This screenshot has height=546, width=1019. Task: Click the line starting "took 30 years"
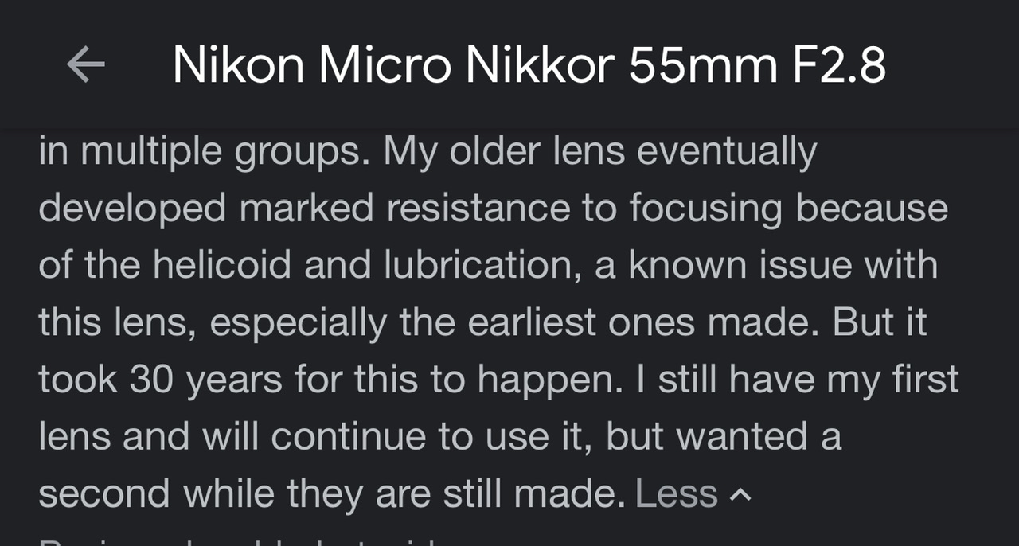[x=498, y=380]
